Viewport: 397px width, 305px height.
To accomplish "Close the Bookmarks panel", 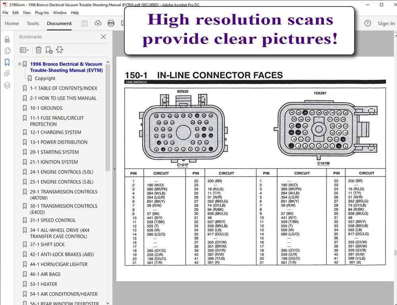I will (x=103, y=37).
